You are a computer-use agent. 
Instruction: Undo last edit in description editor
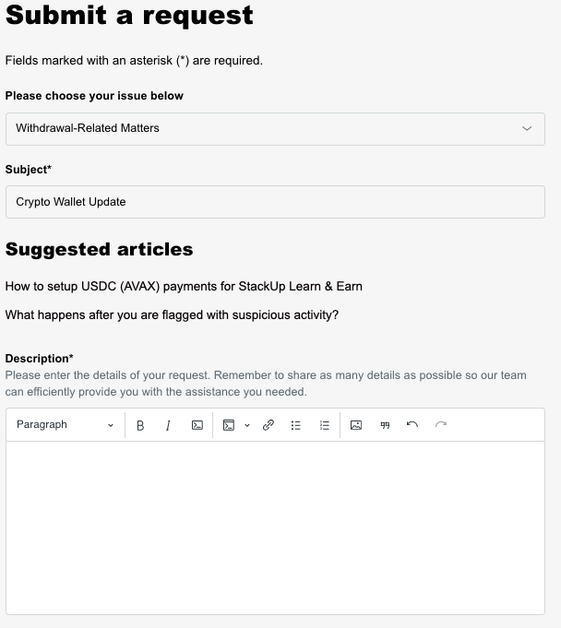coord(412,424)
